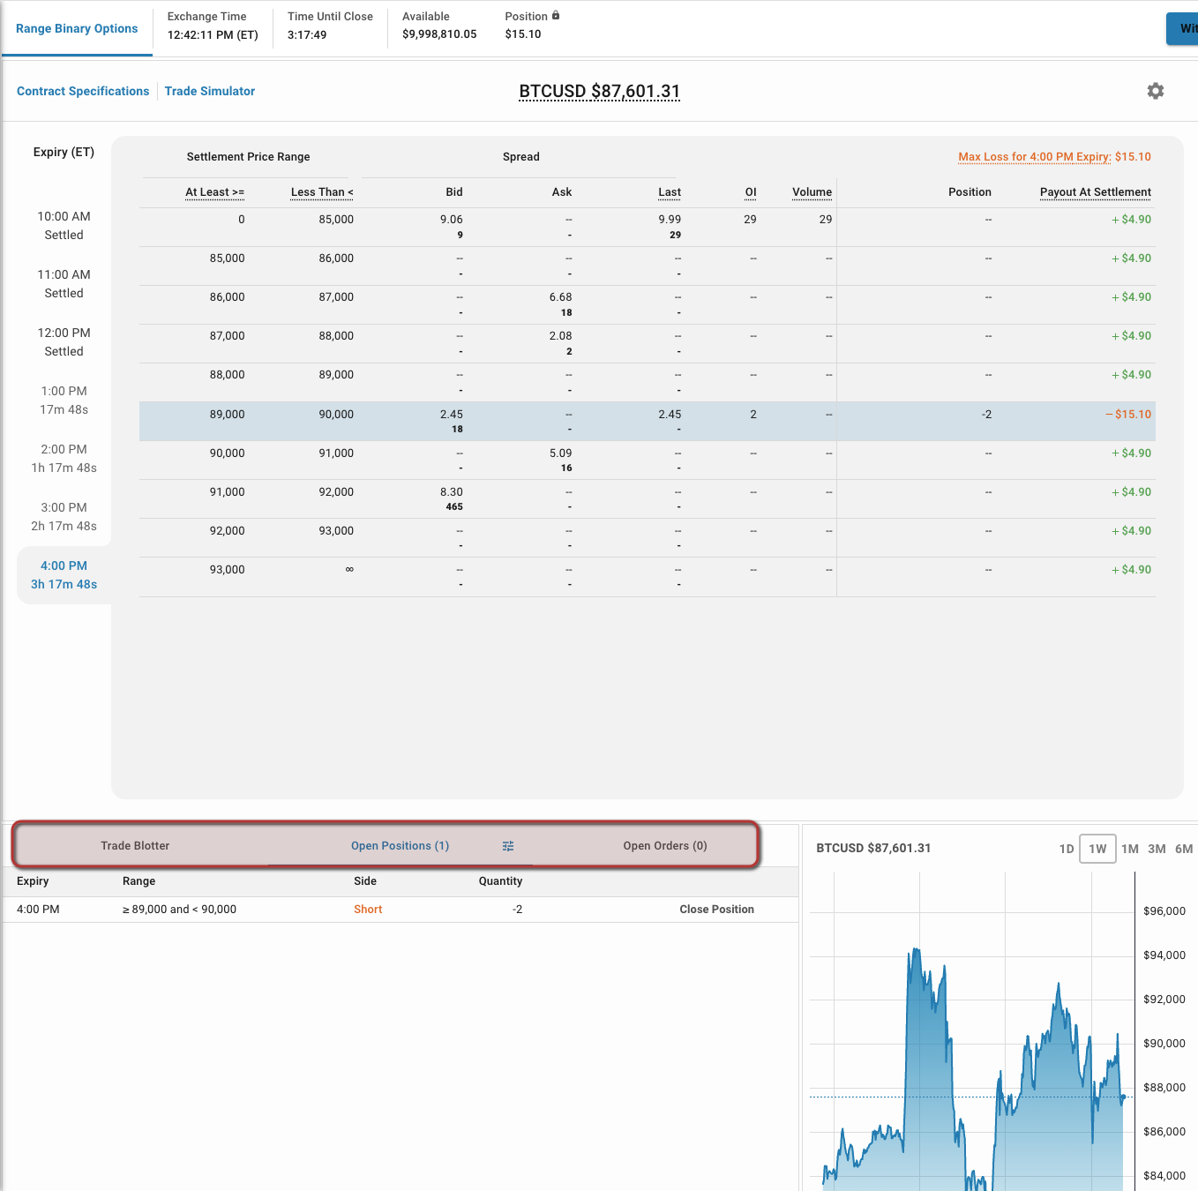
Task: Select the 3:00 PM expiry
Action: (64, 517)
